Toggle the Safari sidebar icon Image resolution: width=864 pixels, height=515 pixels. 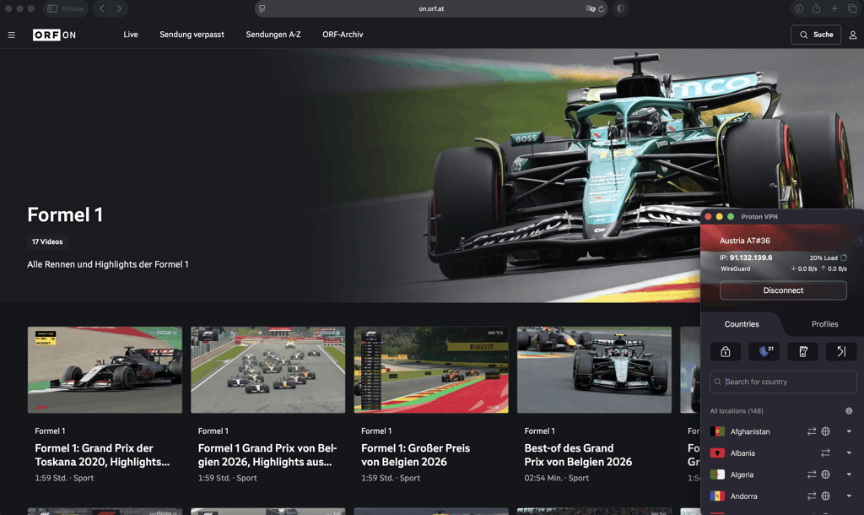(52, 8)
